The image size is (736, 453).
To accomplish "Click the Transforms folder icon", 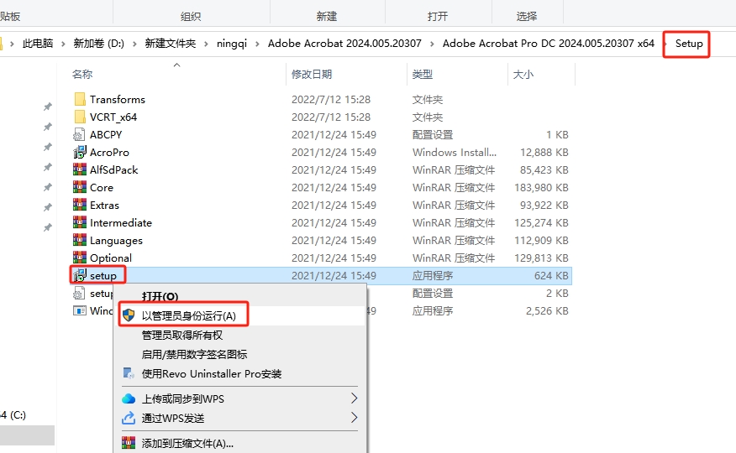I will (80, 99).
